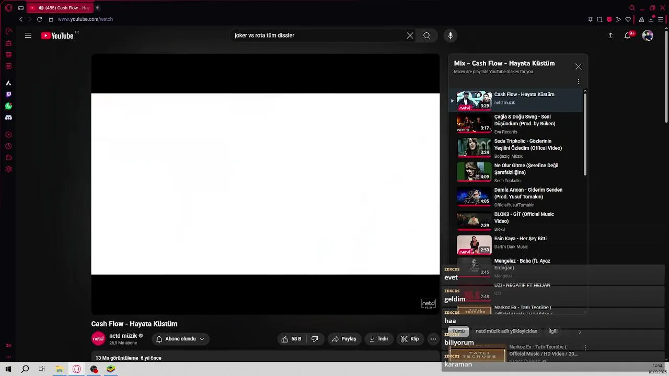Open the Easy Setup sliders icon
669x376 pixels.
click(661, 19)
